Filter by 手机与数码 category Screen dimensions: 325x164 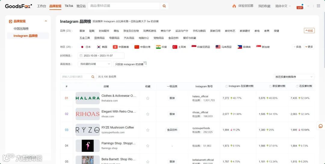[x=199, y=31]
